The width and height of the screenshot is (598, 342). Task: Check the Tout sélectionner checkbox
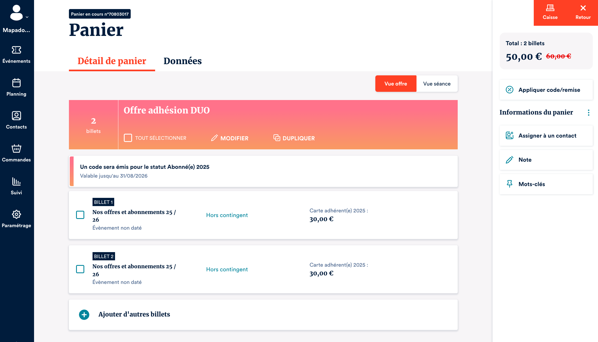click(x=128, y=138)
